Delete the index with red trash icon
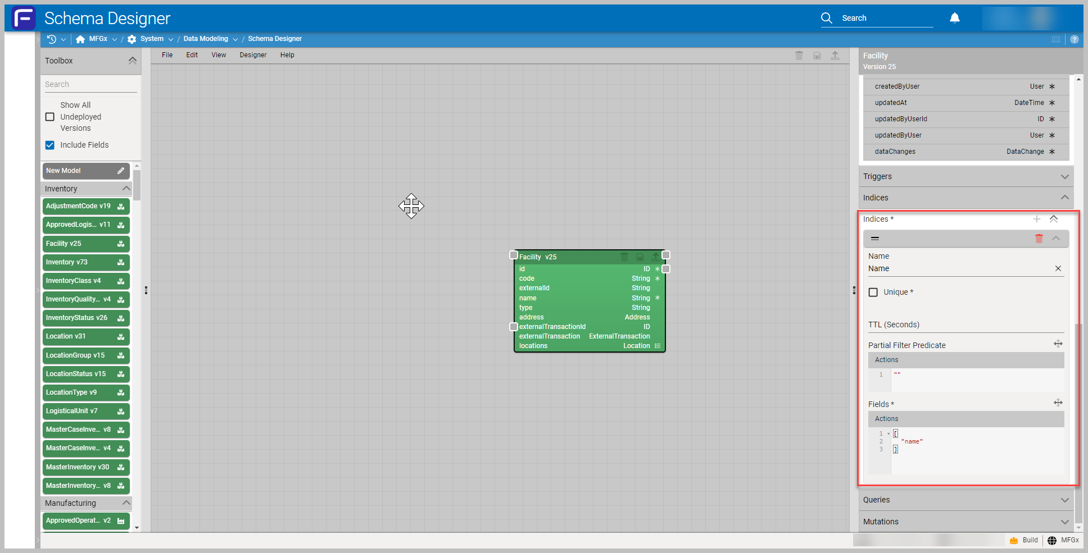The width and height of the screenshot is (1088, 553). click(1039, 239)
